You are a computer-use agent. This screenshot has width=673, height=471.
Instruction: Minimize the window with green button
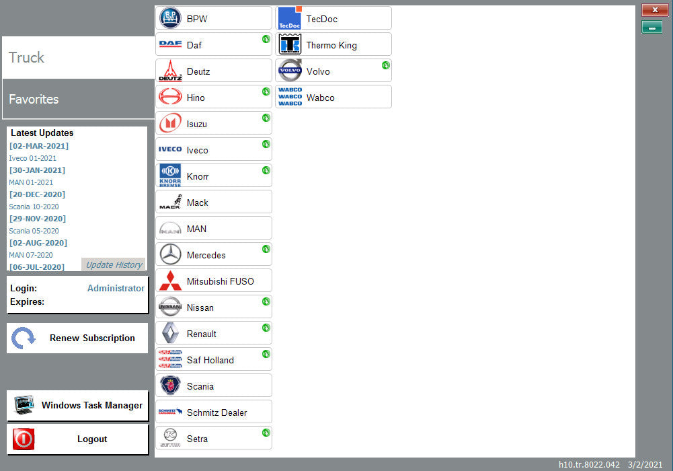tap(651, 27)
